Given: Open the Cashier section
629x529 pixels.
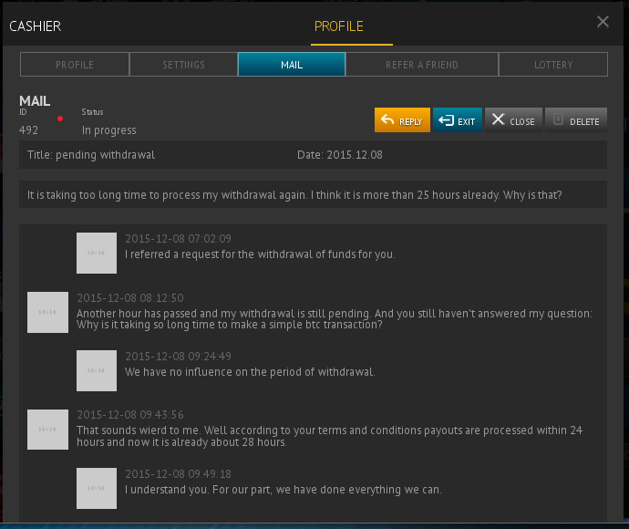Looking at the screenshot, I should tap(36, 26).
